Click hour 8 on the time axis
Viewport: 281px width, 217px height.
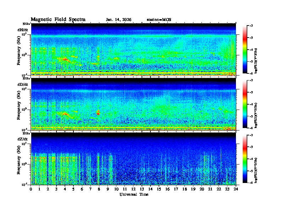(99, 189)
